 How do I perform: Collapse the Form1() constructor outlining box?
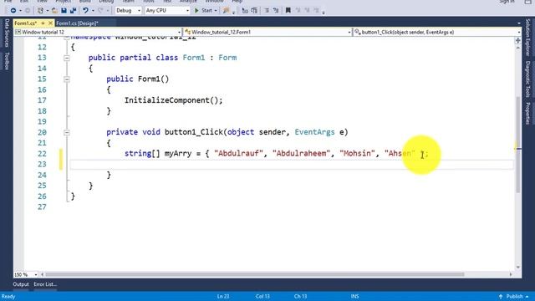(x=67, y=79)
